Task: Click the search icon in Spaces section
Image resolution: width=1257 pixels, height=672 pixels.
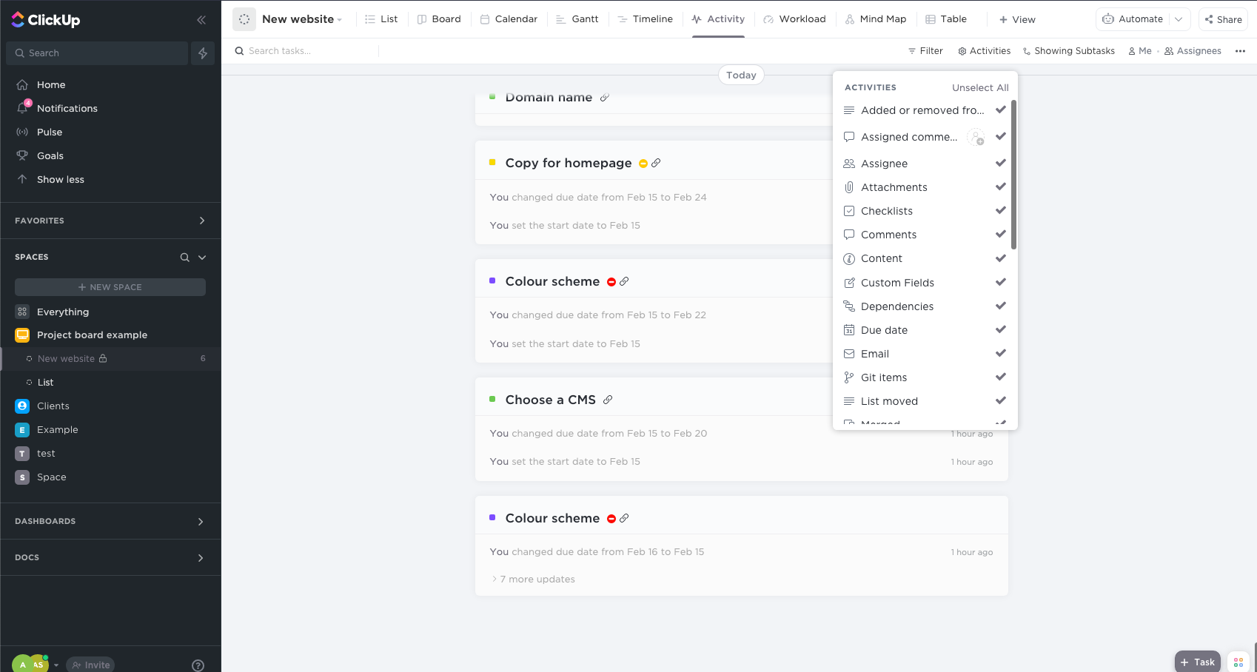Action: click(x=184, y=257)
